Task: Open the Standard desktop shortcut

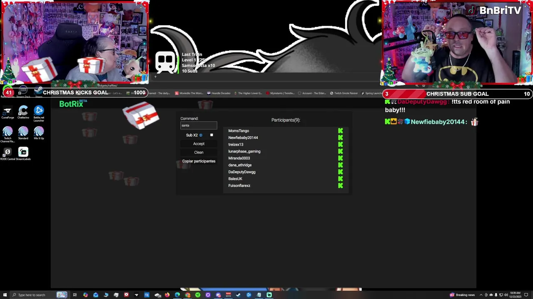Action: pyautogui.click(x=23, y=133)
